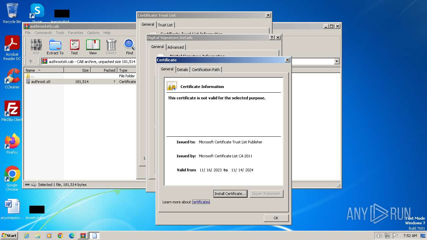Click the Chrome icon in the taskbar
The width and height of the screenshot is (427, 240).
(x=60, y=236)
